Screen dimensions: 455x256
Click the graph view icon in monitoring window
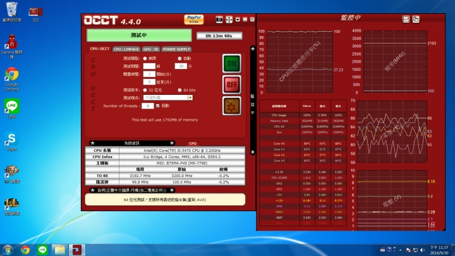pyautogui.click(x=406, y=20)
